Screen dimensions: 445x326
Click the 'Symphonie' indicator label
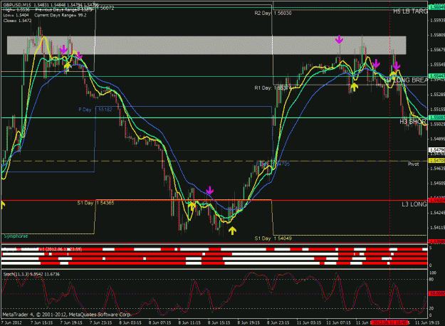pyautogui.click(x=16, y=236)
